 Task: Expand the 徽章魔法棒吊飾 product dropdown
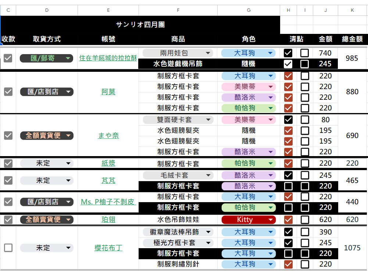pyautogui.click(x=178, y=232)
